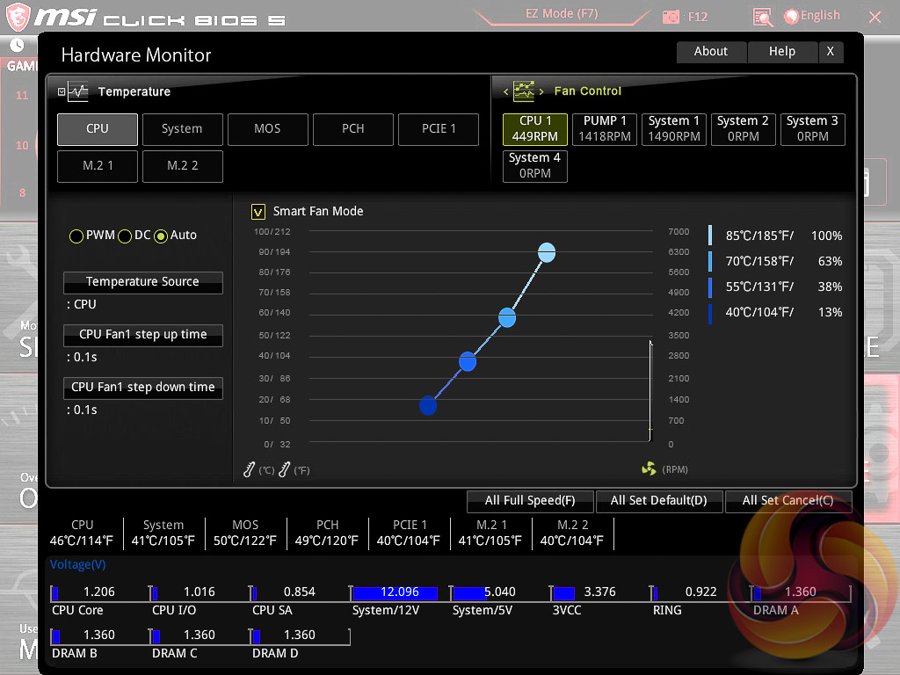Viewport: 900px width, 675px height.
Task: Click the MSI dragon shield logo
Action: coord(18,18)
